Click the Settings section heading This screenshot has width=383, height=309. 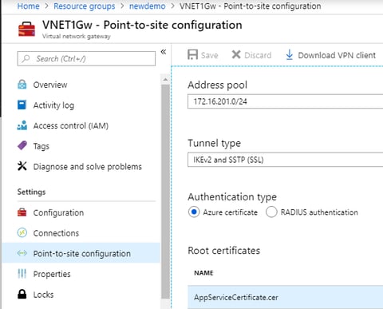tap(31, 192)
